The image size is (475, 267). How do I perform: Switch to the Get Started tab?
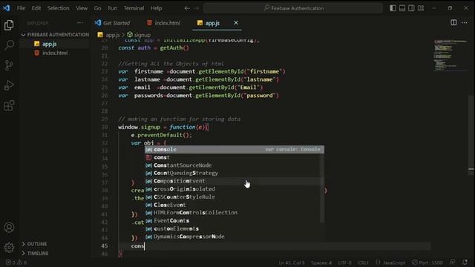coord(112,23)
